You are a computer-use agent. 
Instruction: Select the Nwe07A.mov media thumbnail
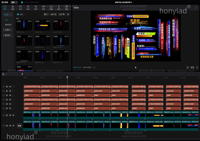pyautogui.click(x=61, y=25)
